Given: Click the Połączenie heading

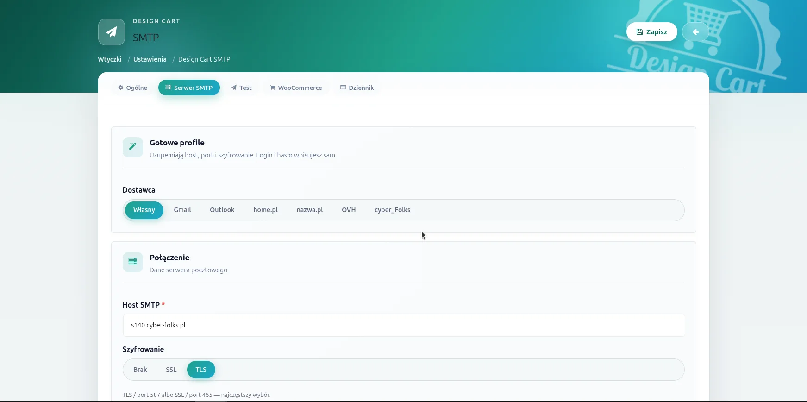Looking at the screenshot, I should coord(169,258).
